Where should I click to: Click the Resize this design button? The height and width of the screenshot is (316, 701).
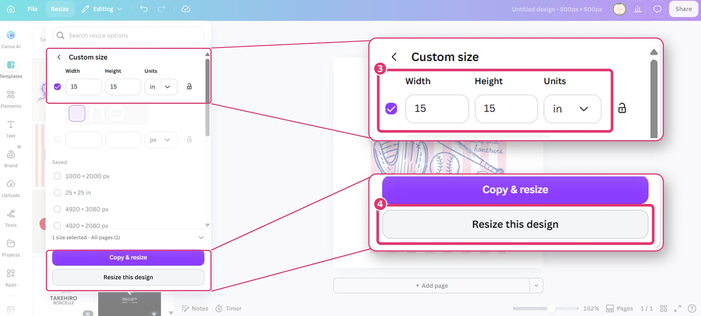tap(128, 277)
